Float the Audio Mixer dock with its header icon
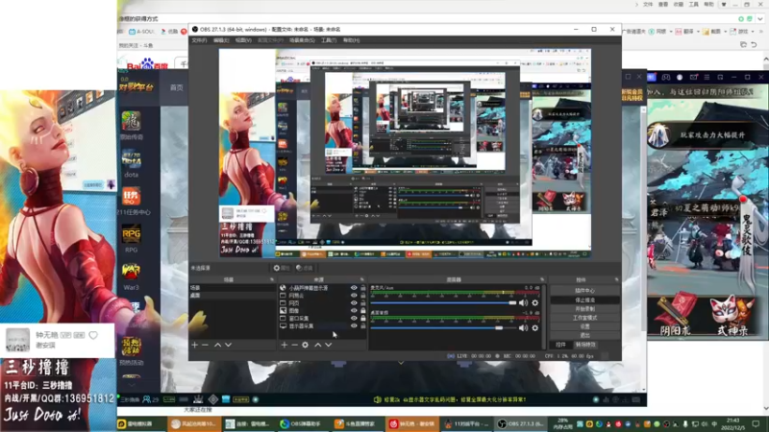 pos(542,279)
